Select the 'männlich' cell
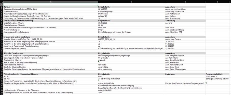Viewport: 231px width, 95px height. (131, 60)
